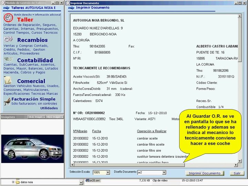Click the Imprimir Documento button
The height and width of the screenshot is (186, 248).
(x=205, y=173)
